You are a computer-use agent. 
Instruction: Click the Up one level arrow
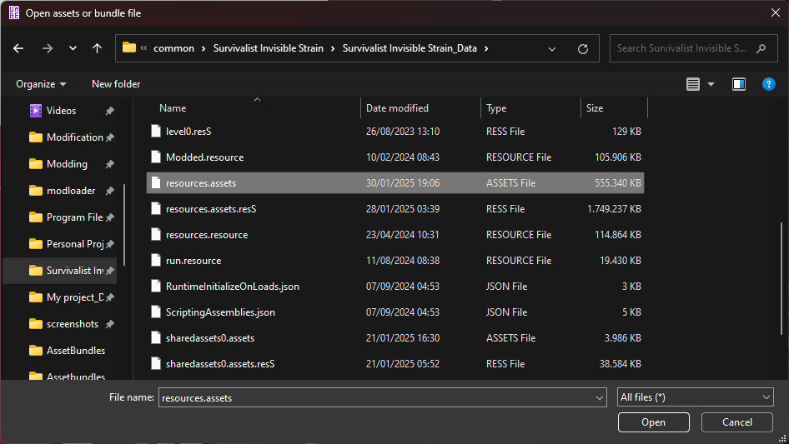(97, 48)
